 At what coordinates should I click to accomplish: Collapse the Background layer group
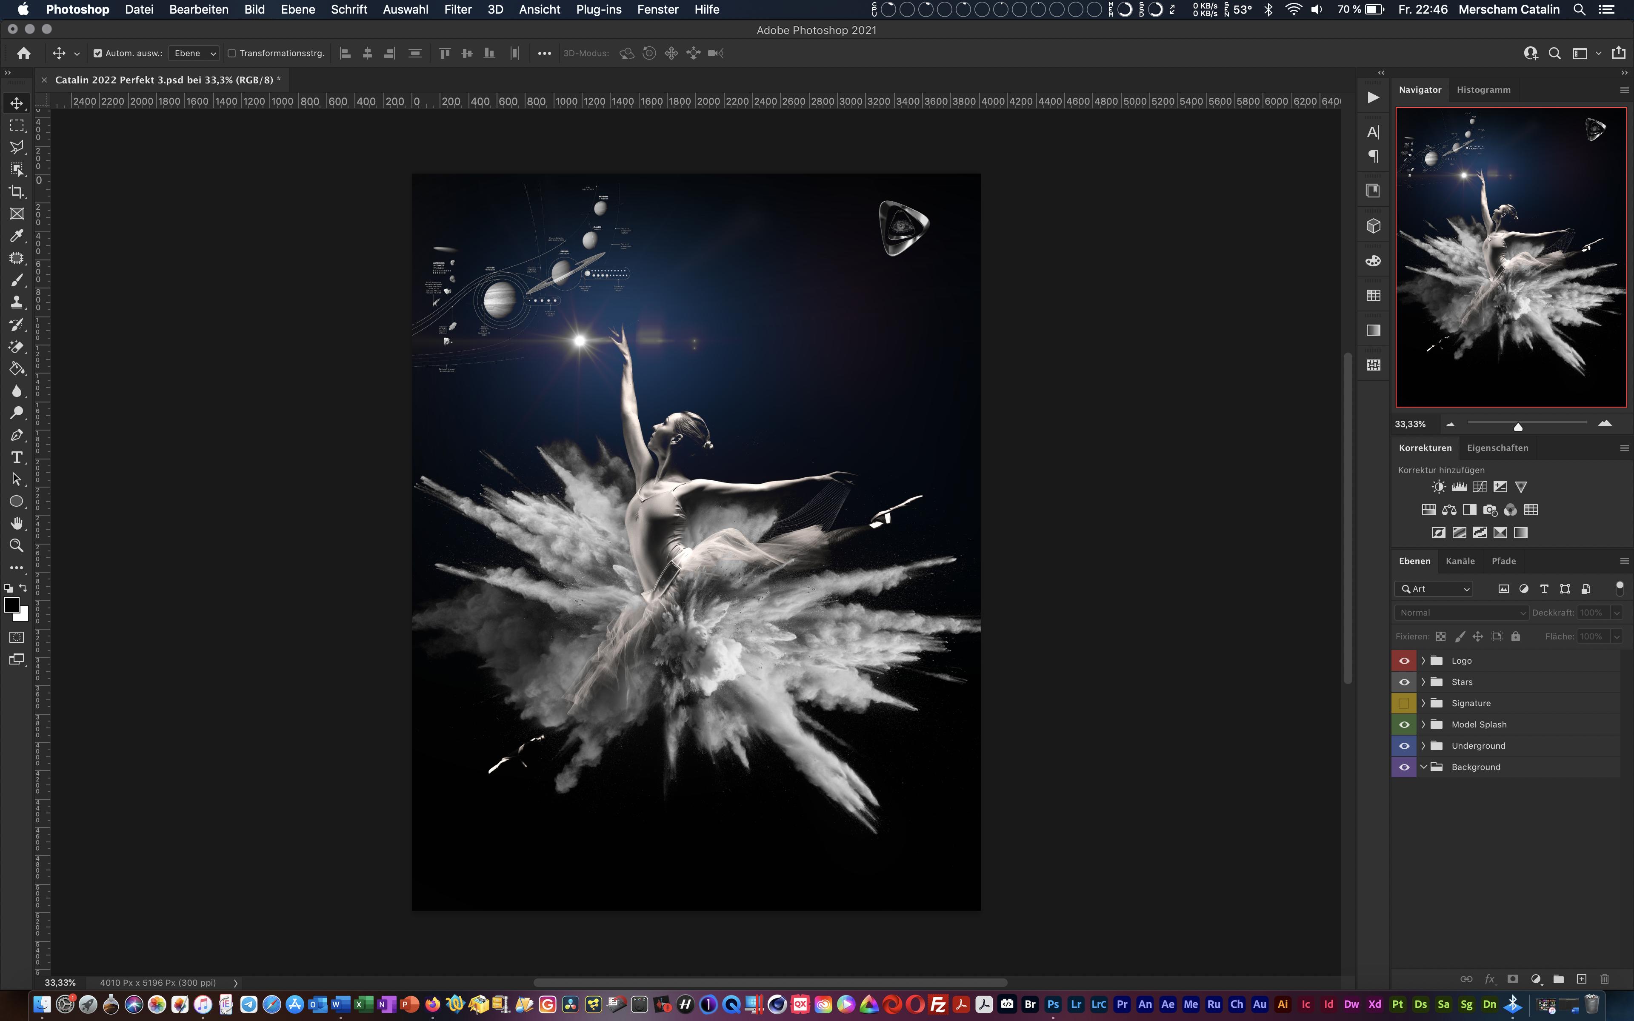(1423, 767)
